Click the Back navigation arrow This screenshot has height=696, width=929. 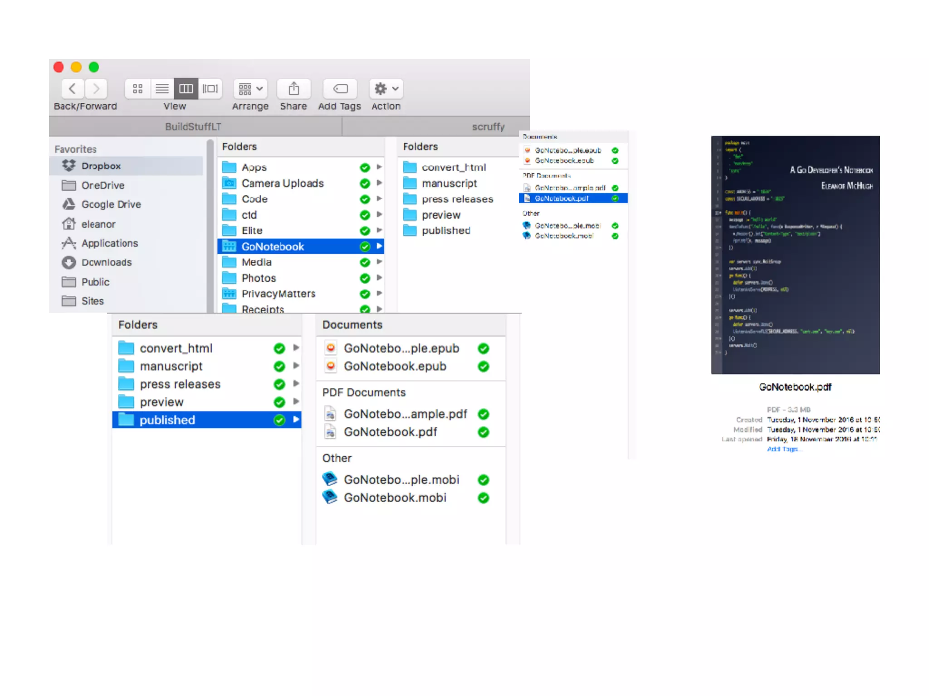pos(73,88)
